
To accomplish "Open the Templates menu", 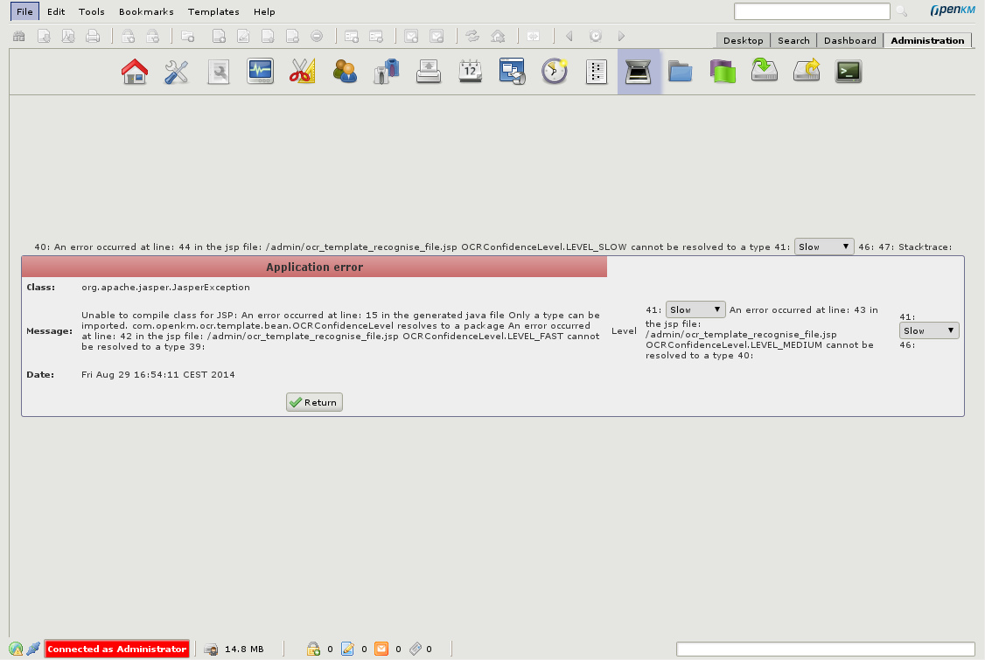I will pos(213,11).
